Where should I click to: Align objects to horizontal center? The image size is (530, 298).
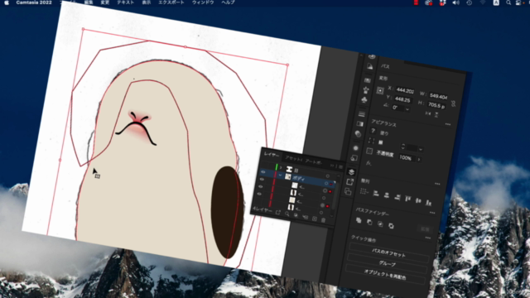click(x=387, y=195)
